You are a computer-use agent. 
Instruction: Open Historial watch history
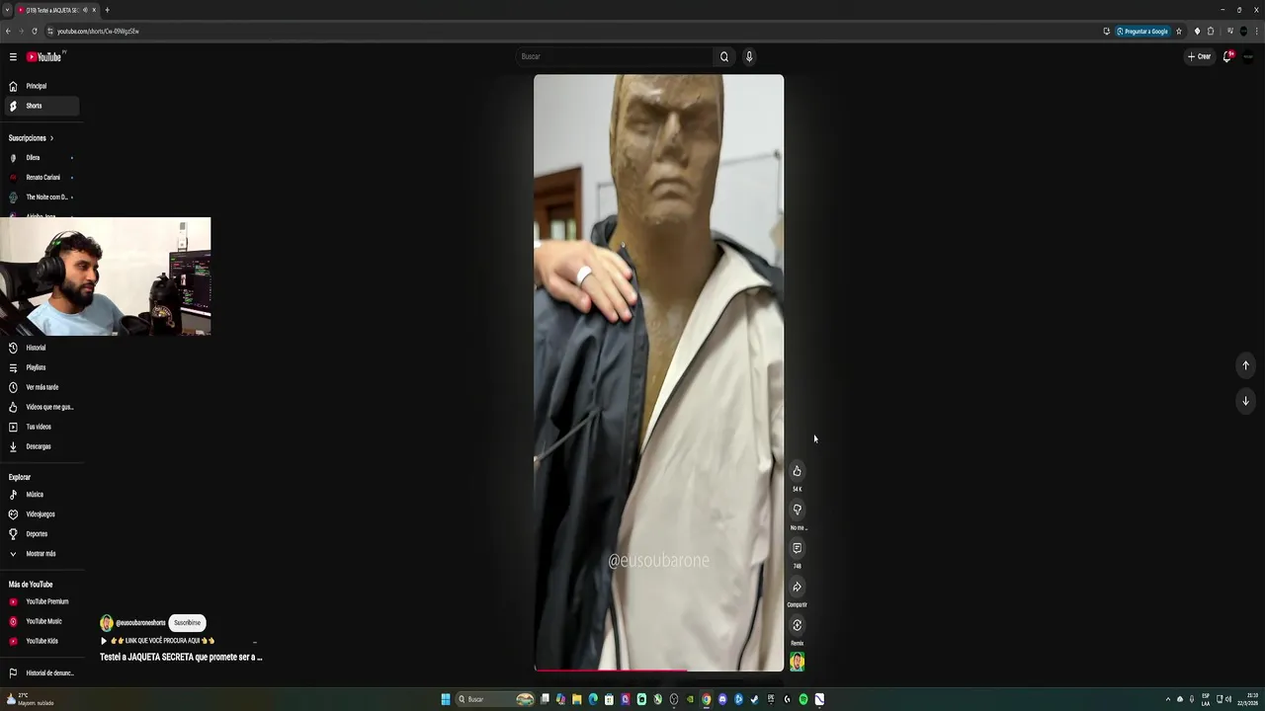tap(40, 348)
